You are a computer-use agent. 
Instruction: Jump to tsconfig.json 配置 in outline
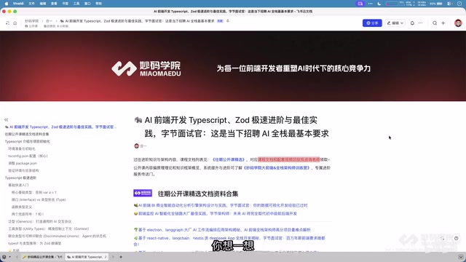[x=28, y=156]
